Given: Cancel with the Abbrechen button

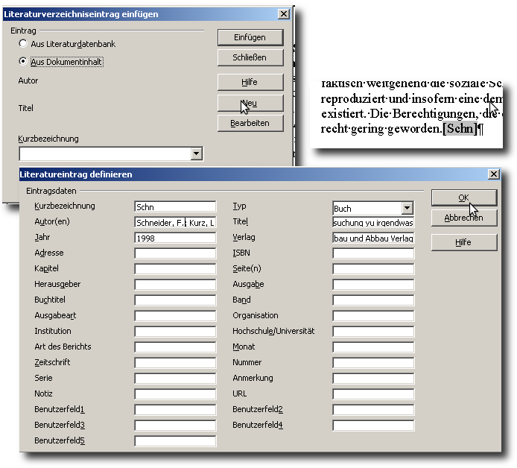Looking at the screenshot, I should (x=463, y=218).
